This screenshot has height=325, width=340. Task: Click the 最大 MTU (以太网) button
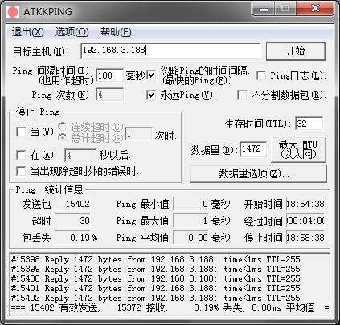(298, 149)
